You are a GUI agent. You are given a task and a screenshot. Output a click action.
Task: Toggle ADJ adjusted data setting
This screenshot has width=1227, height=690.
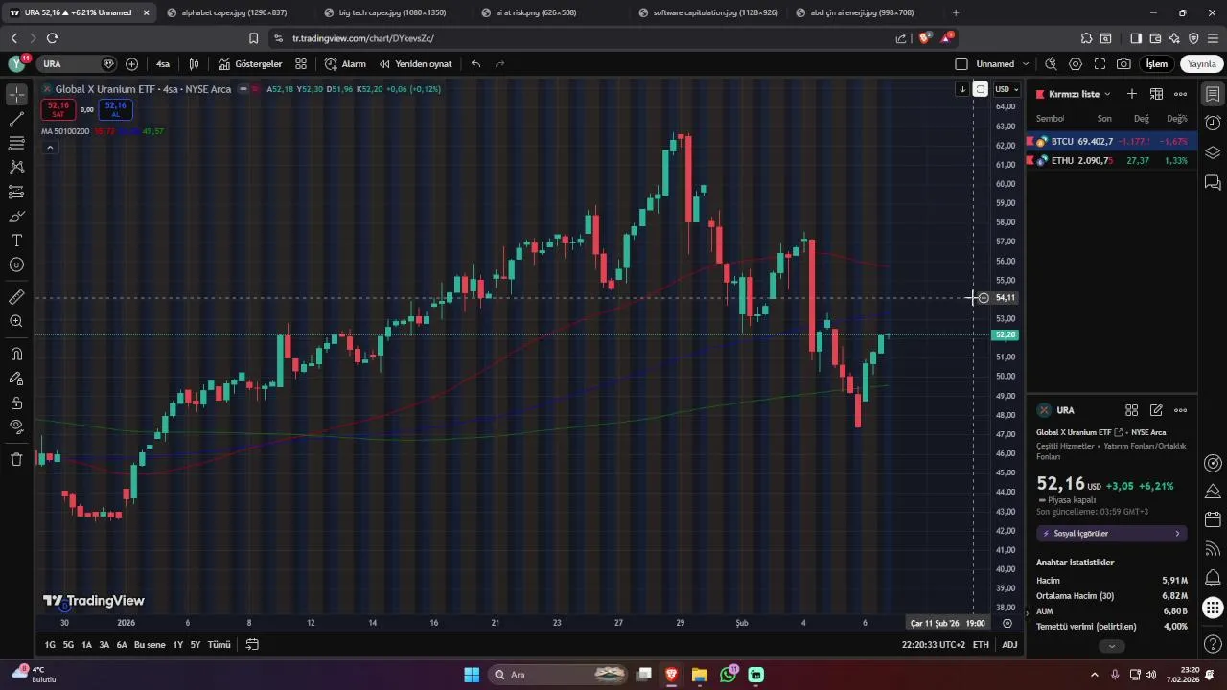click(1009, 645)
